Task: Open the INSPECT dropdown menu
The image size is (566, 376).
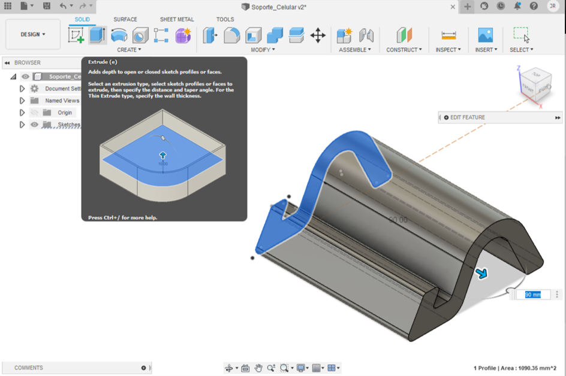Action: (448, 50)
